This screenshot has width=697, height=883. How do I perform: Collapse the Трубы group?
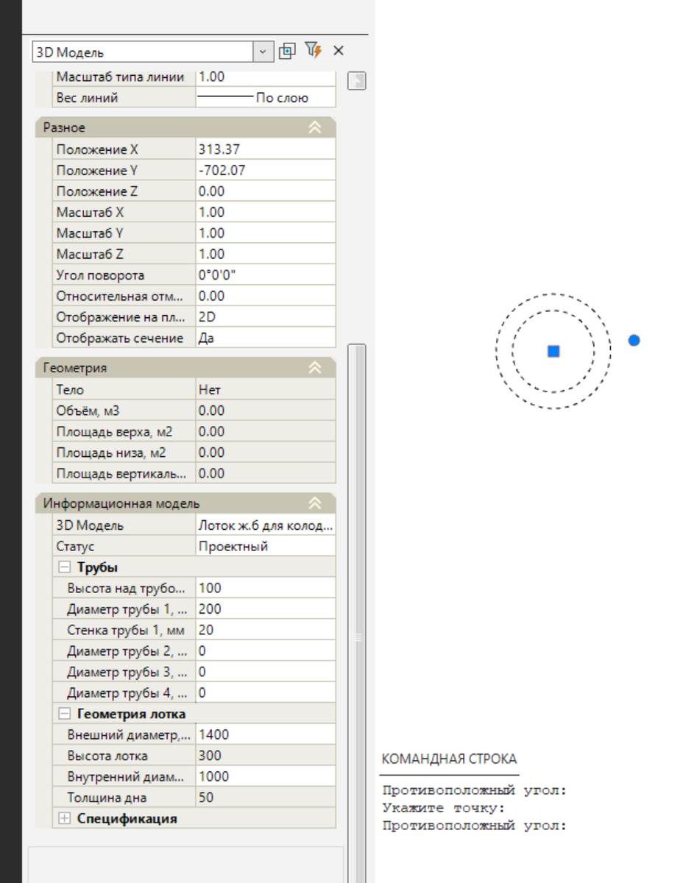65,567
